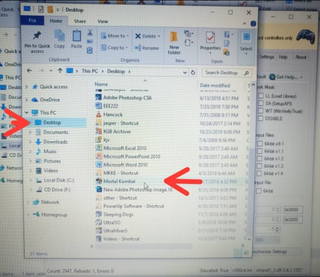Collapse the ribbon with the chevron
The height and width of the screenshot is (277, 320).
[x=245, y=24]
